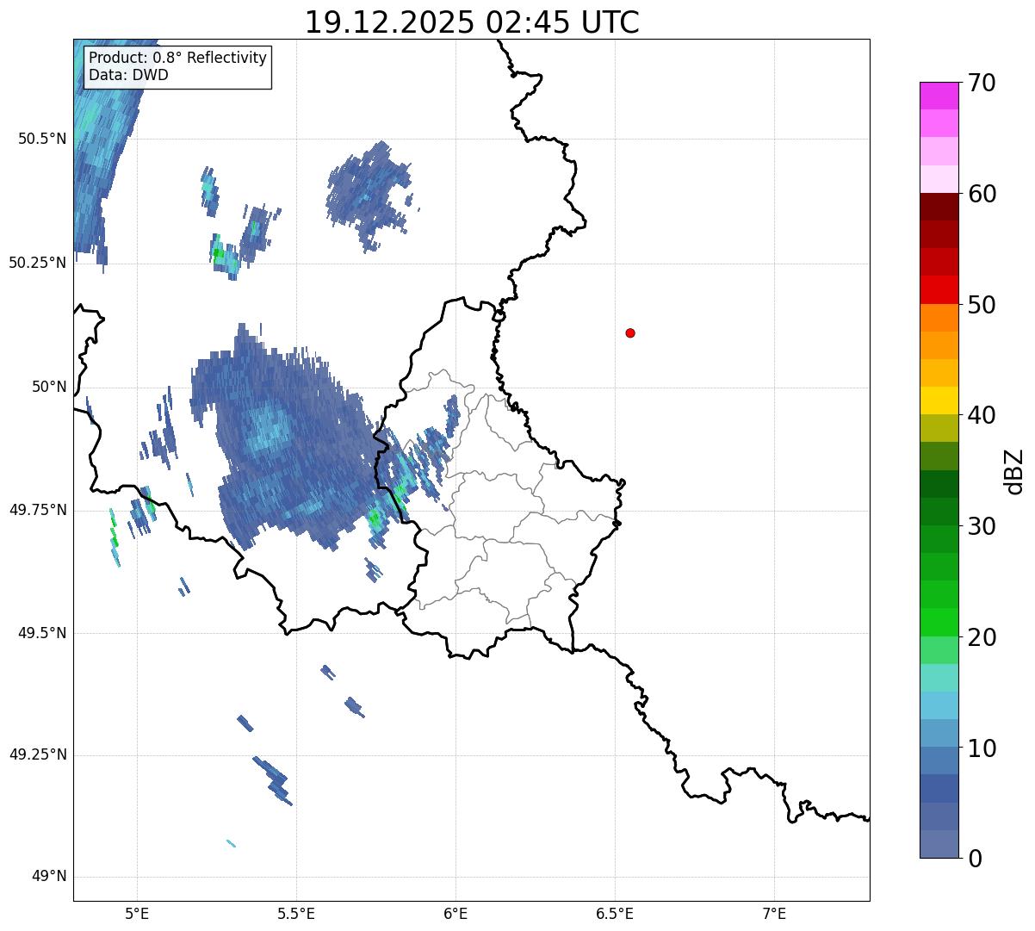Click colorbar tick label "20"
Image resolution: width=1035 pixels, height=931 pixels.
pyautogui.click(x=982, y=637)
